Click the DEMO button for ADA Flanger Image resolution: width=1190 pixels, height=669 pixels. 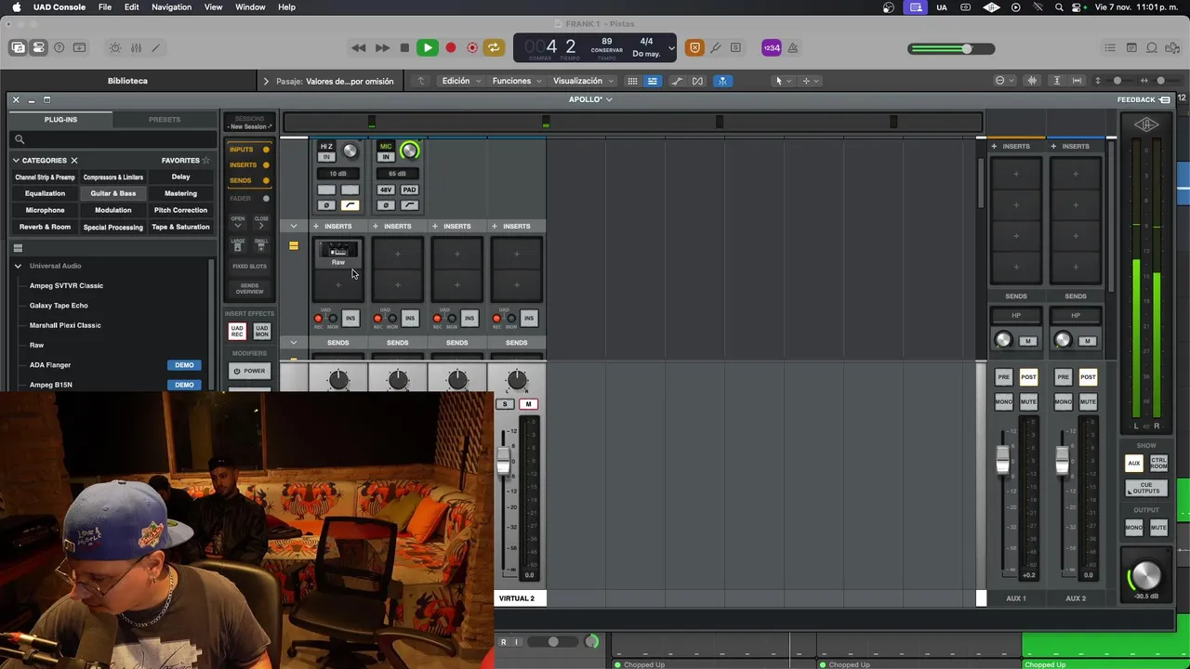point(184,365)
